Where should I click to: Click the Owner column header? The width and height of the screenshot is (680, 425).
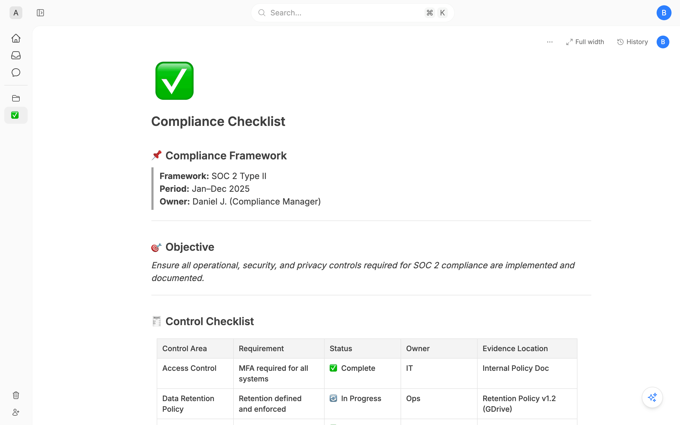pyautogui.click(x=439, y=348)
